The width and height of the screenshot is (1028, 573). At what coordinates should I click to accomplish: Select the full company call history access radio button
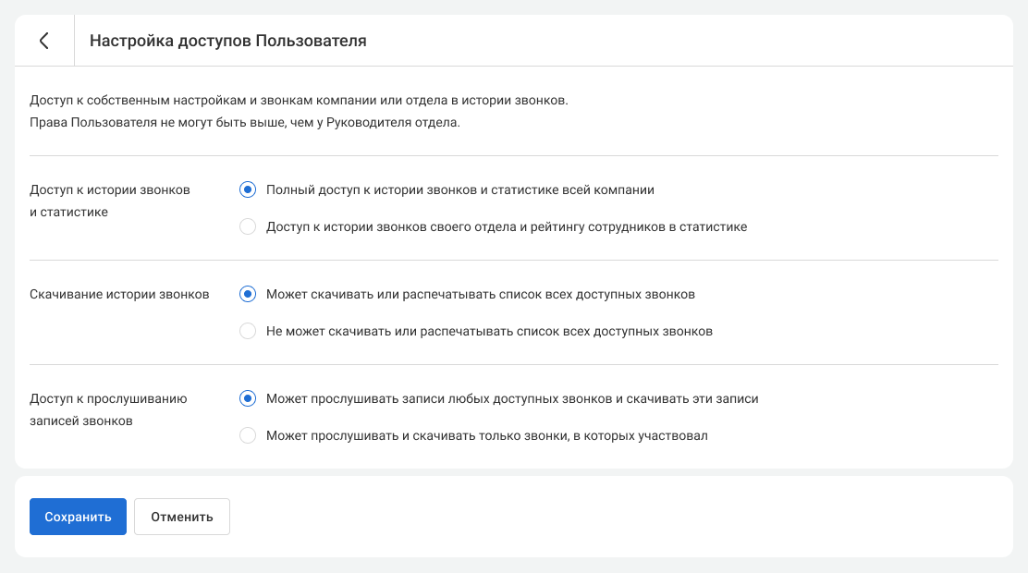coord(247,189)
